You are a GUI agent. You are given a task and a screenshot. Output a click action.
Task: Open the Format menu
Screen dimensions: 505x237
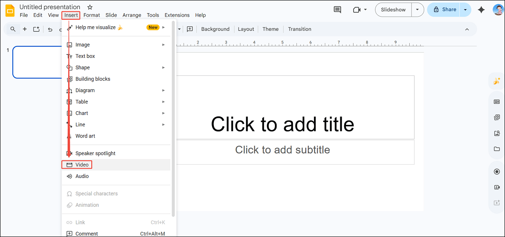point(92,15)
